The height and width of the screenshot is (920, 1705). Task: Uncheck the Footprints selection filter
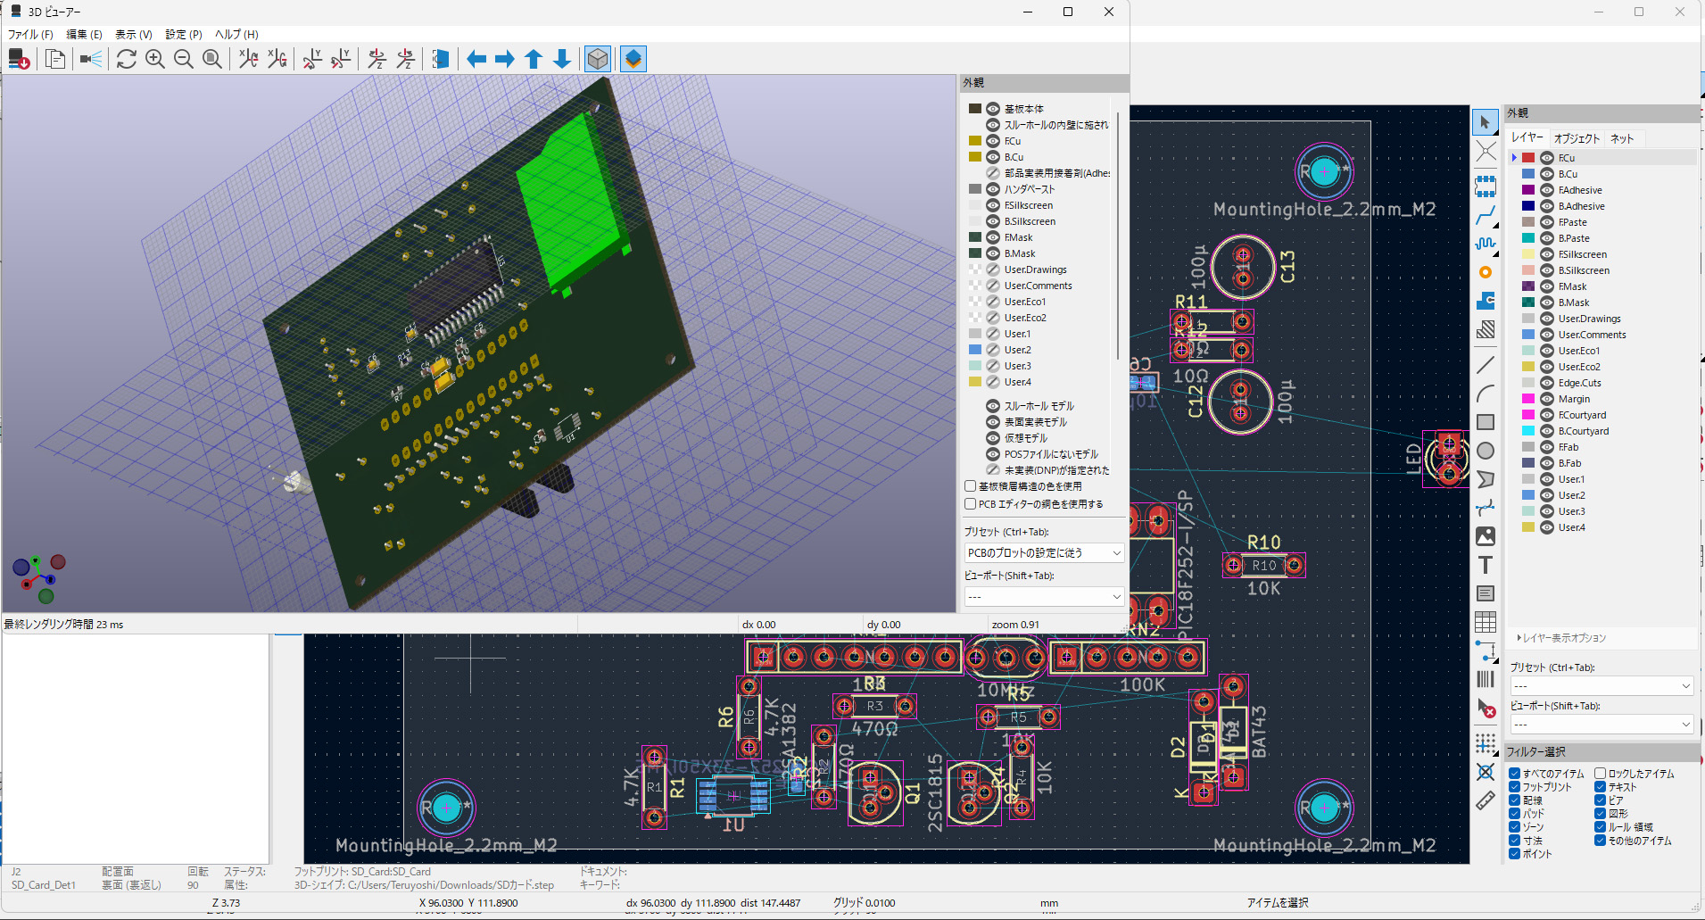pyautogui.click(x=1515, y=787)
